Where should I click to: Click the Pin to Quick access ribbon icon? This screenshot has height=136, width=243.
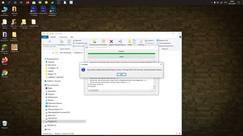pos(50,42)
